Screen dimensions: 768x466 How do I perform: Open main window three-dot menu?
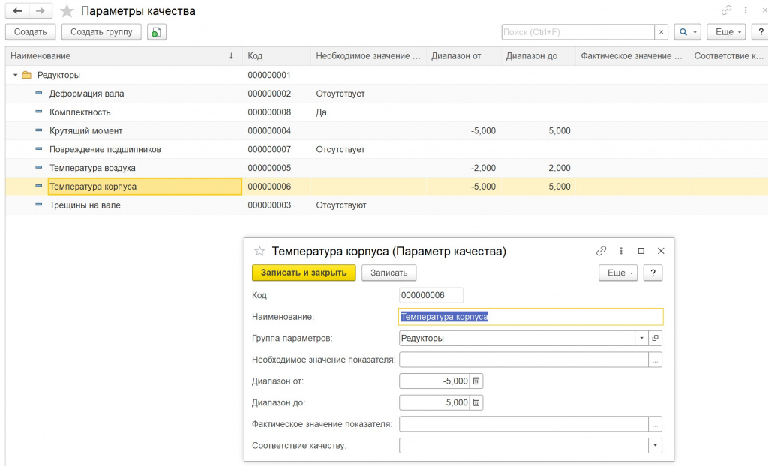pyautogui.click(x=745, y=10)
